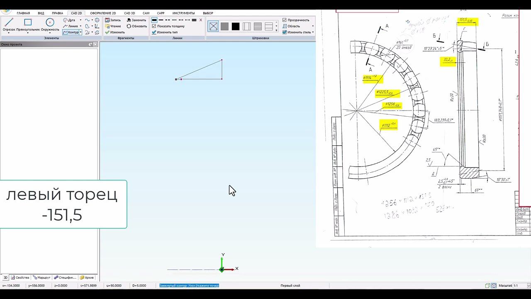The image size is (531, 299).
Task: Switch to ОФОРМЛЕНИЕ 2D tab
Action: click(x=103, y=13)
